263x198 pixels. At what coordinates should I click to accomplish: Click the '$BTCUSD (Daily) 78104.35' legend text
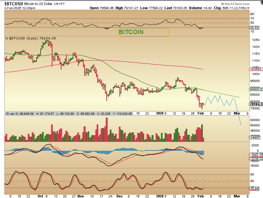(32, 38)
